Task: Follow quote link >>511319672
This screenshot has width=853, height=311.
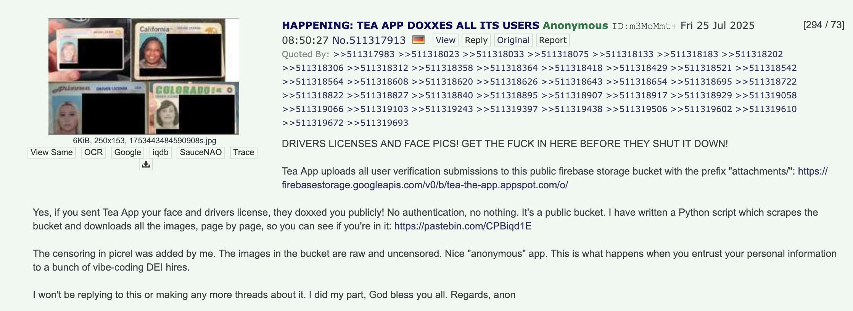Action: [313, 123]
